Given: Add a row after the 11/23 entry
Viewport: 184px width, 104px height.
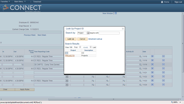Looking at the screenshot, I should [x=152, y=81].
